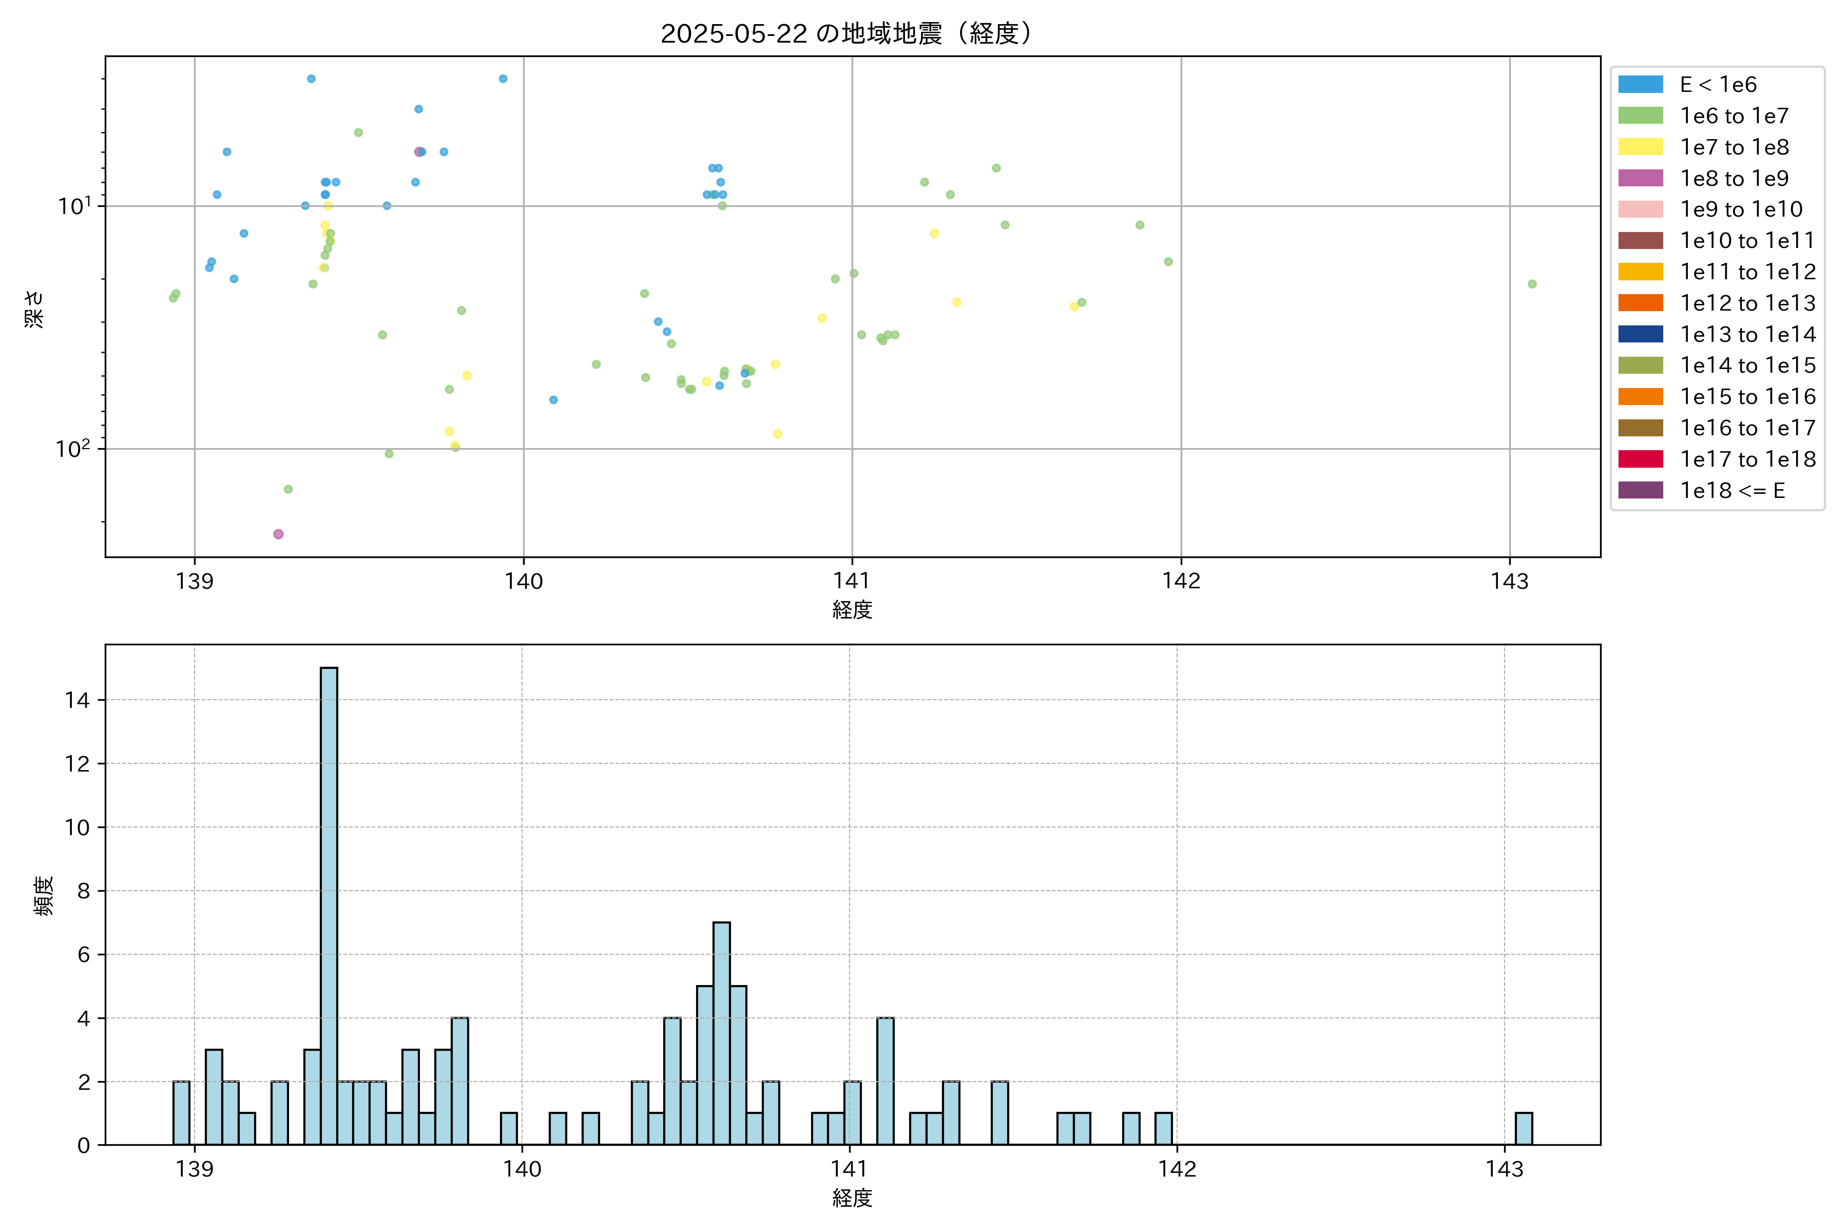Click the purple 1e8 to 1e9 swatch
The width and height of the screenshot is (1848, 1232).
coord(1640,178)
